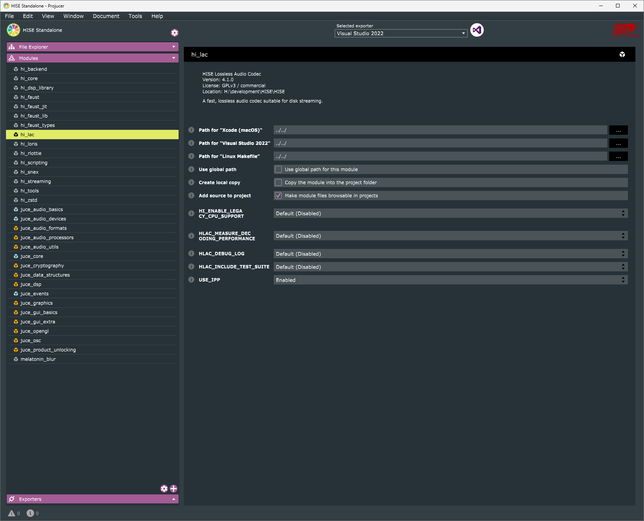Click the Modules panel cubes icon
644x521 pixels.
pos(12,58)
